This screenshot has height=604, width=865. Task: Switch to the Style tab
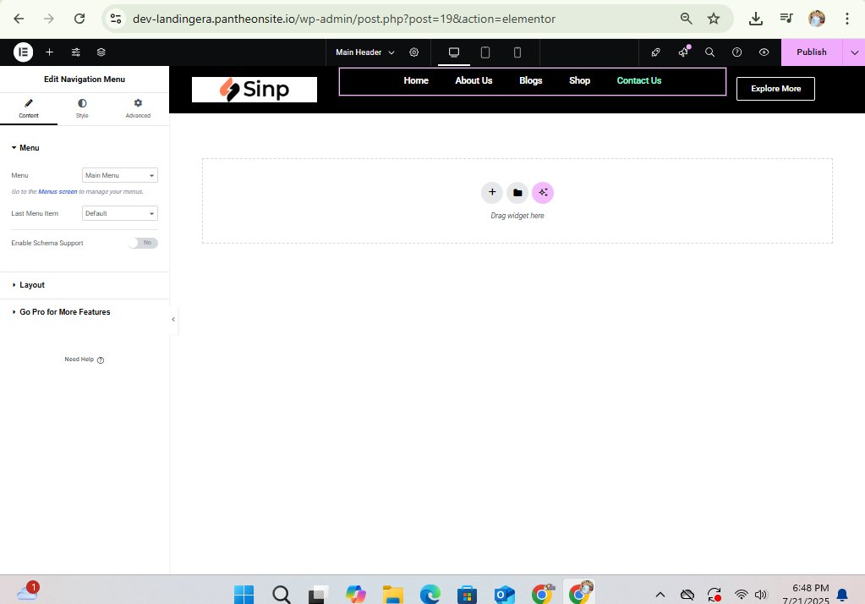[x=82, y=107]
